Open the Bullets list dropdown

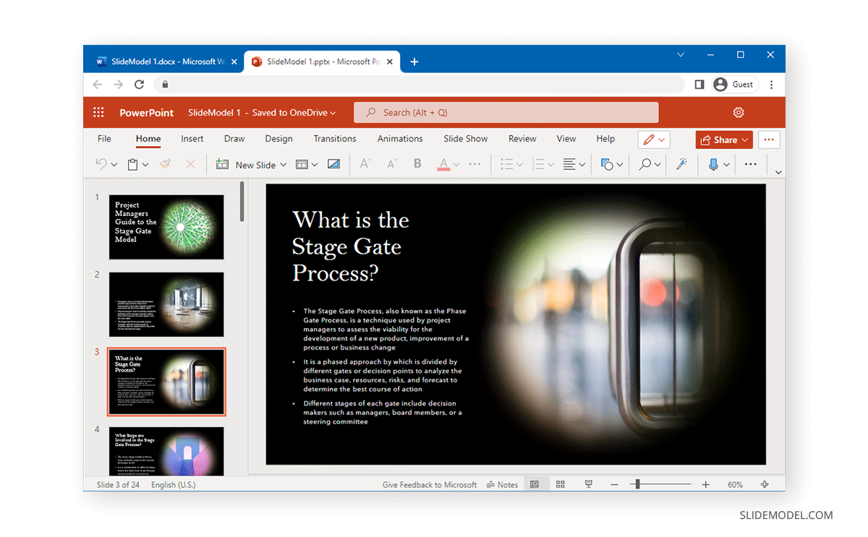click(517, 164)
